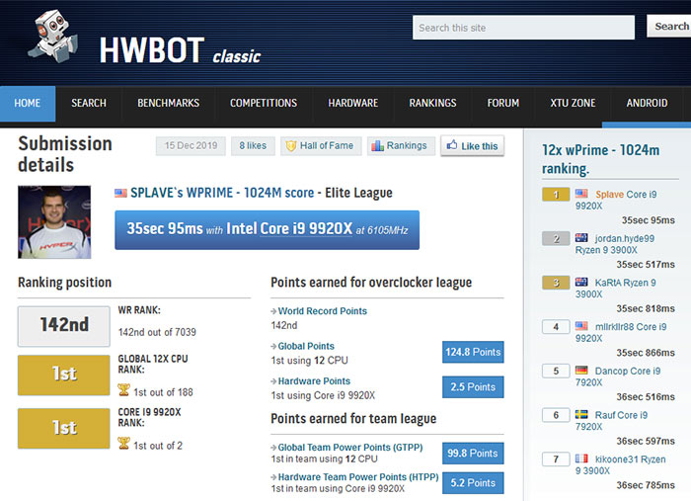Click the Hall of Fame shield icon
The width and height of the screenshot is (691, 501).
click(x=291, y=146)
